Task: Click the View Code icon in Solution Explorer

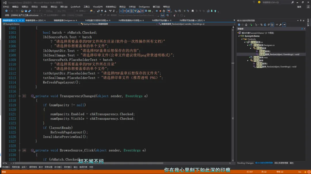Action: point(277,25)
